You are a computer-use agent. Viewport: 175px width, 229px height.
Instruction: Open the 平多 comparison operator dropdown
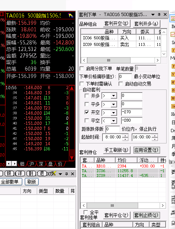click(113, 104)
